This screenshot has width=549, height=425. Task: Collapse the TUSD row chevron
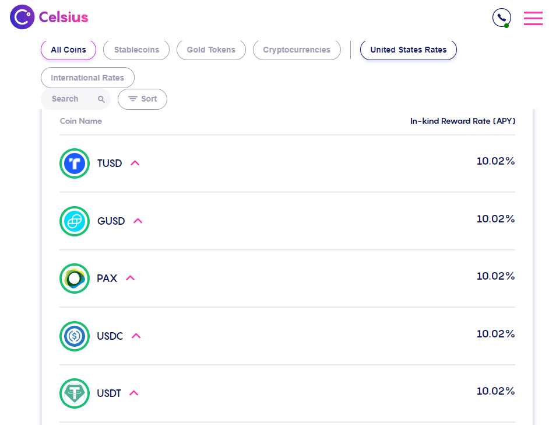(135, 163)
